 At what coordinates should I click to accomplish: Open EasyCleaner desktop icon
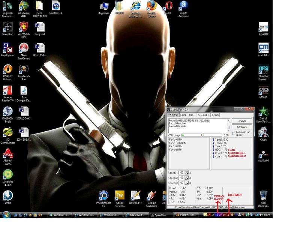tap(7, 49)
